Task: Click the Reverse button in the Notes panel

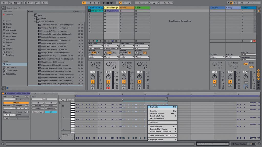Action: coord(38,106)
